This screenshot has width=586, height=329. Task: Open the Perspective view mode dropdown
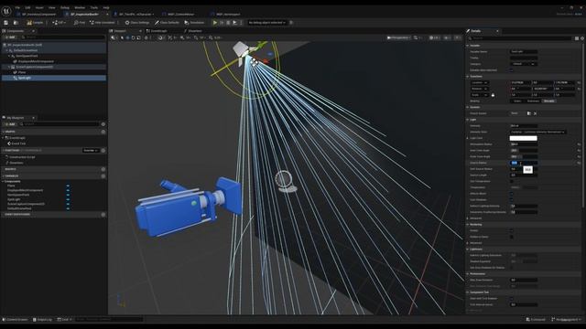(x=398, y=37)
